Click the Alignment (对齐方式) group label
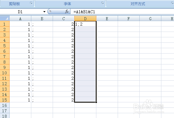Image resolution: width=174 pixels, height=118 pixels. point(138,4)
